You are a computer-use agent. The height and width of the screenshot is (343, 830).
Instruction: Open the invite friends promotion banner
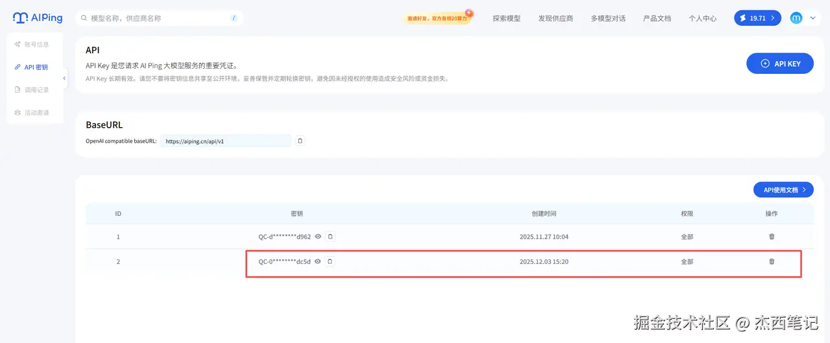coord(438,18)
